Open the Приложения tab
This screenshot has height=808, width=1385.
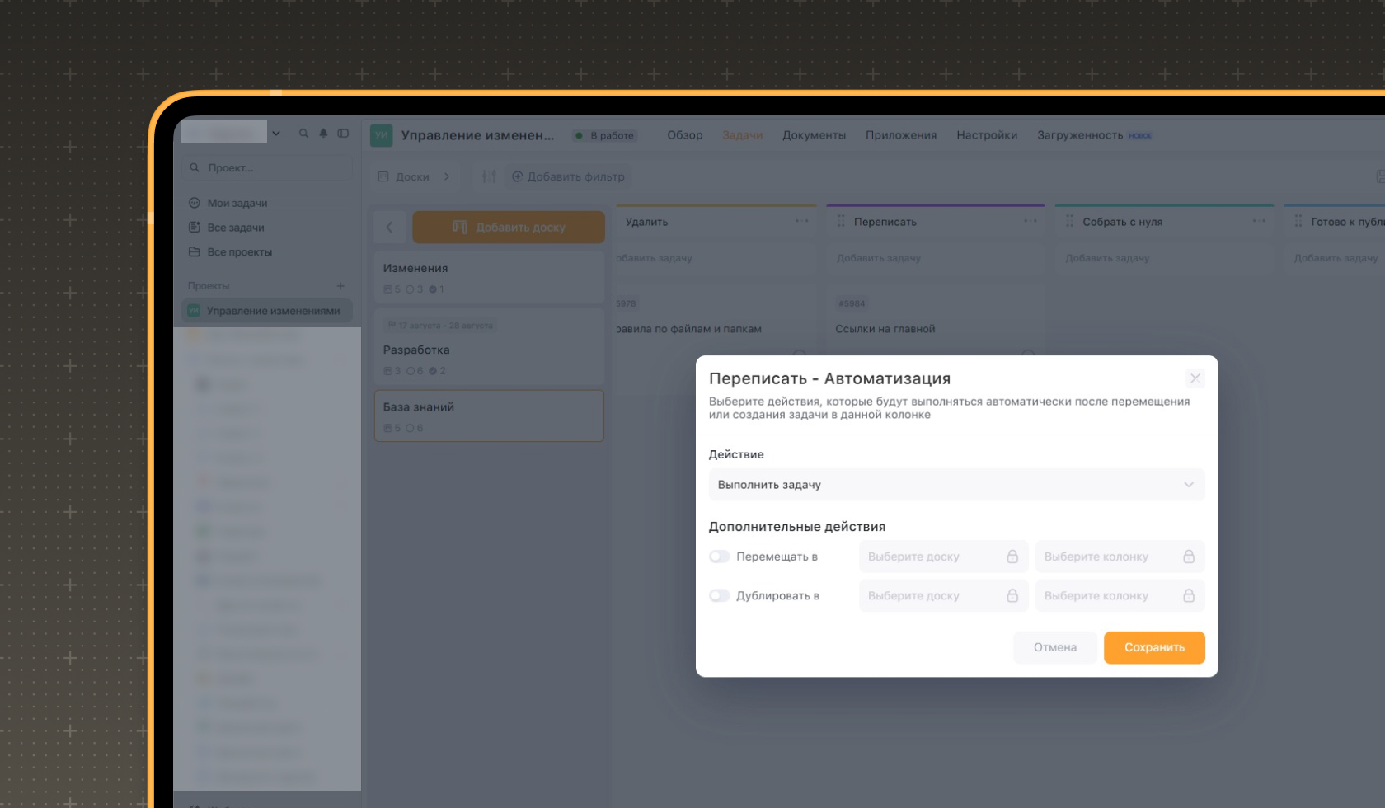pos(901,135)
